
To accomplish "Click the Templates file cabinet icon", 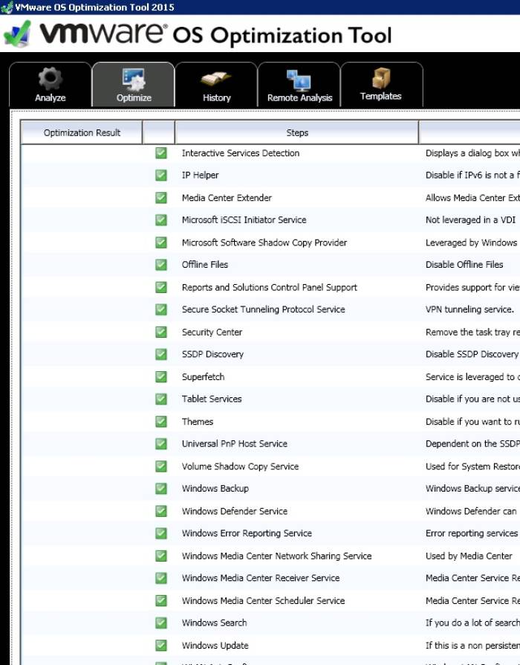I will click(381, 78).
